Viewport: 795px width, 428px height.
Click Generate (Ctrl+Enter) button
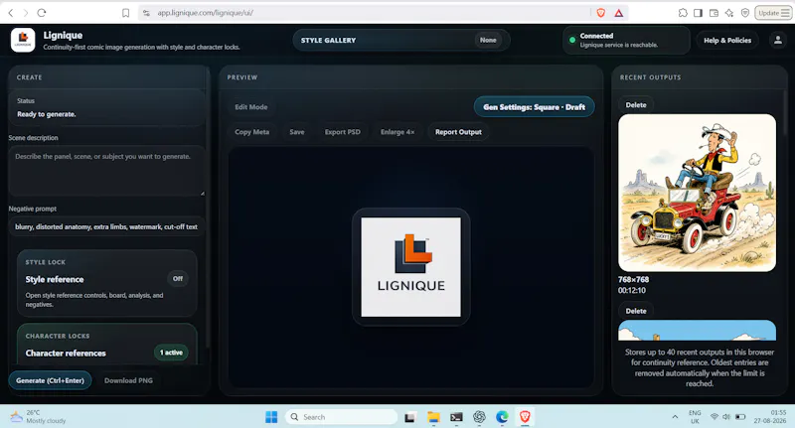pos(51,380)
